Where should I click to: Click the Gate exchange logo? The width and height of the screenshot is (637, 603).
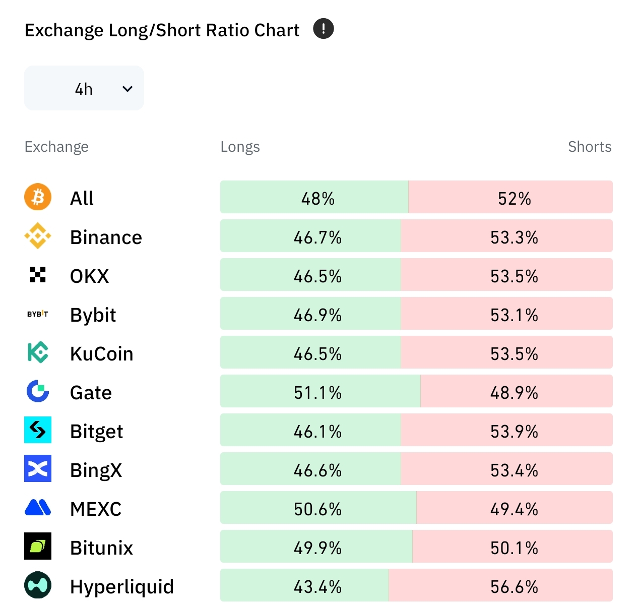[38, 391]
